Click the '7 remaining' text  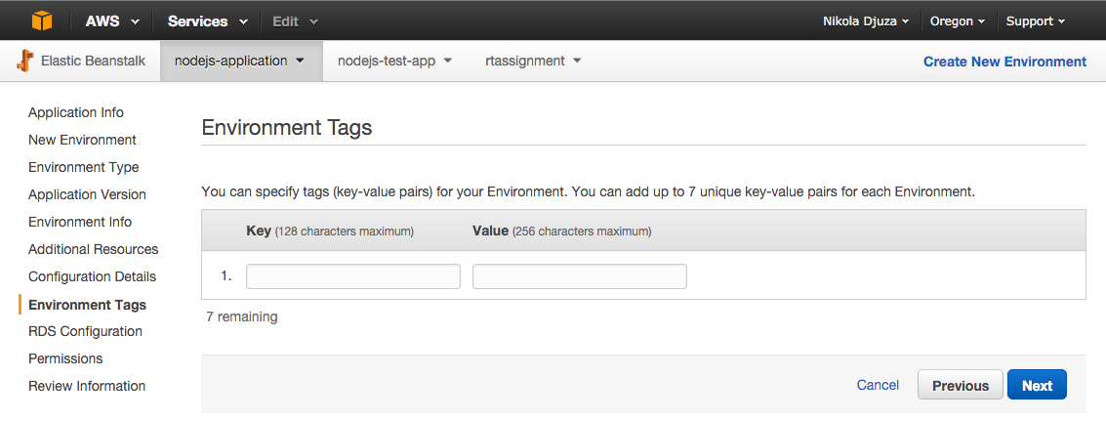241,317
